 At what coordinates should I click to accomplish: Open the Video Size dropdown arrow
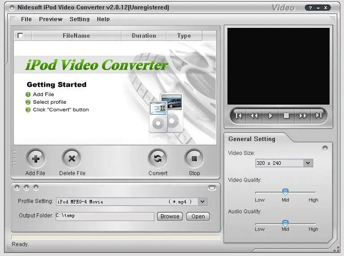pos(308,163)
